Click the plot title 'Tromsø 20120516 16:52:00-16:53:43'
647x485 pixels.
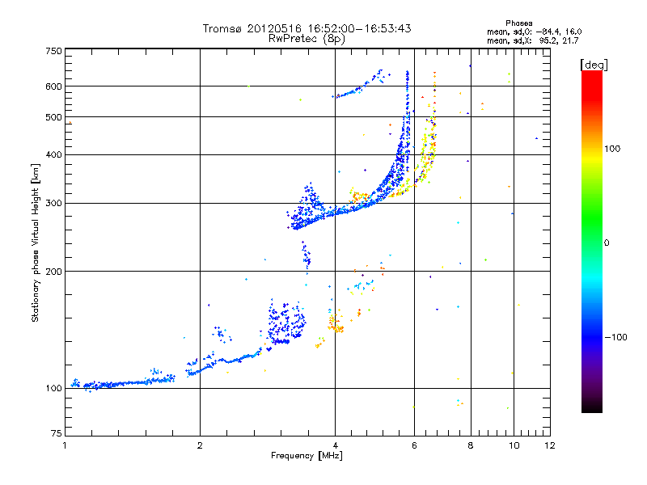(x=307, y=28)
